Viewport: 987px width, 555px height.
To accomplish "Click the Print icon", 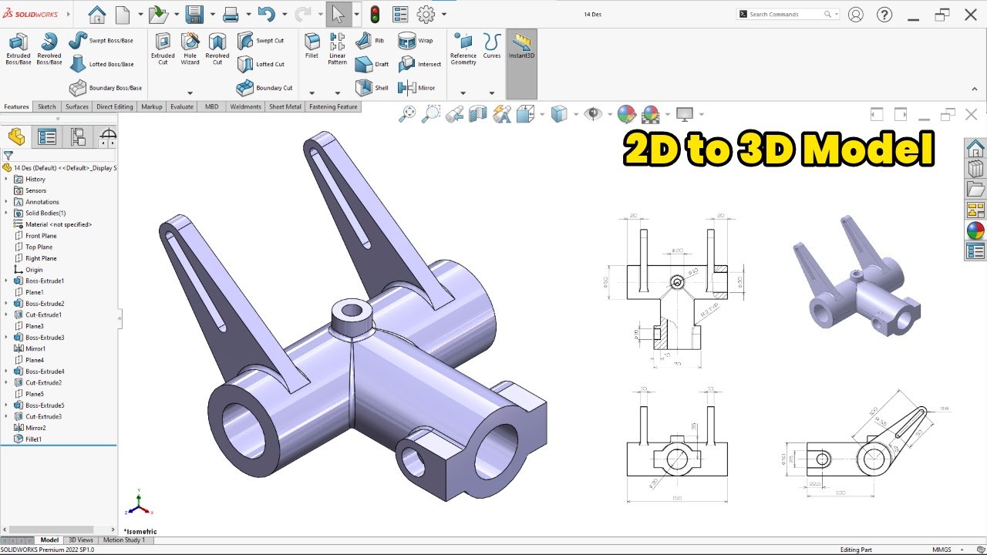I will tap(231, 14).
